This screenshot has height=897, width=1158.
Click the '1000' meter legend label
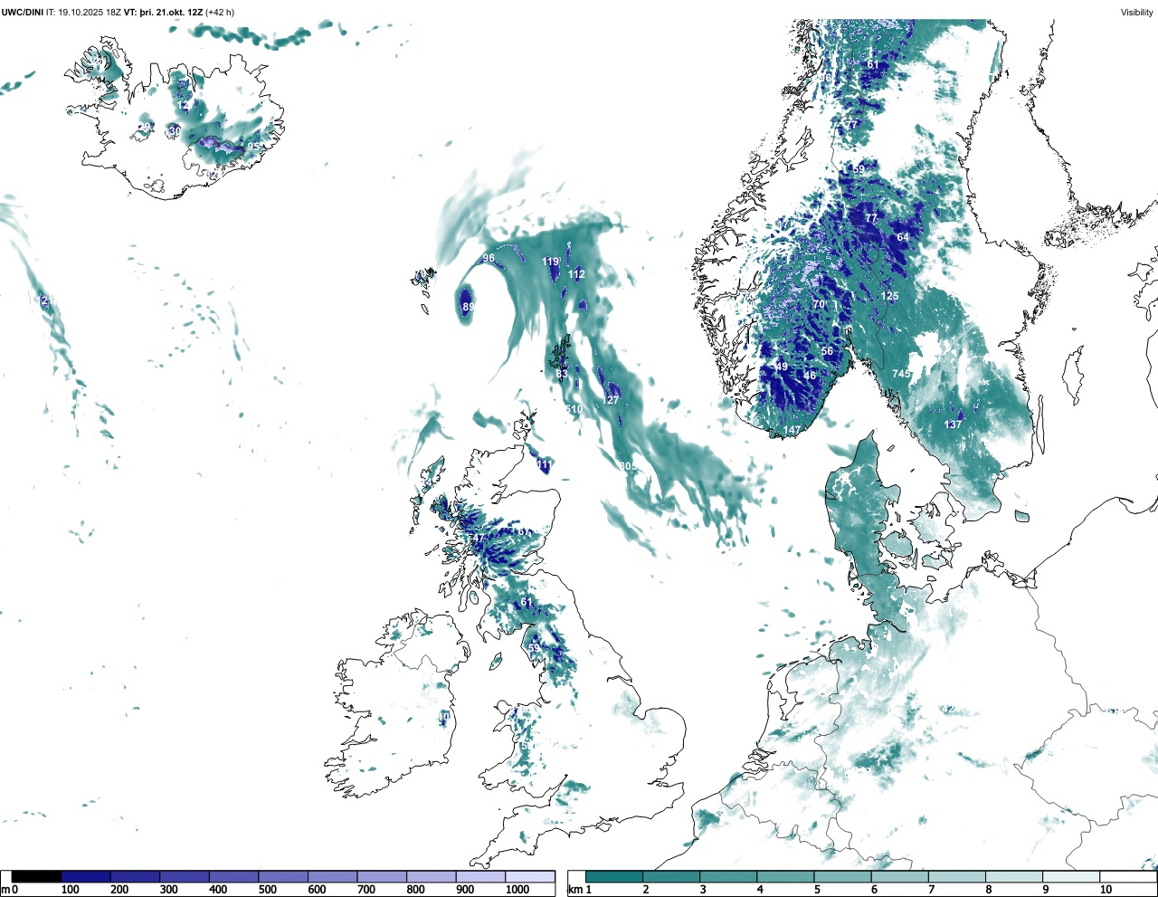(517, 890)
